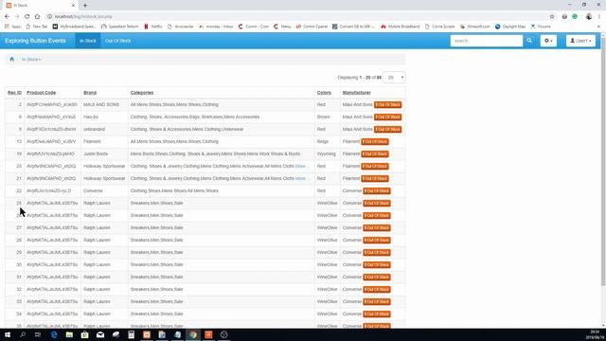Open the rows-per-page dropdown showing 20
Image resolution: width=606 pixels, height=341 pixels.
click(x=394, y=78)
